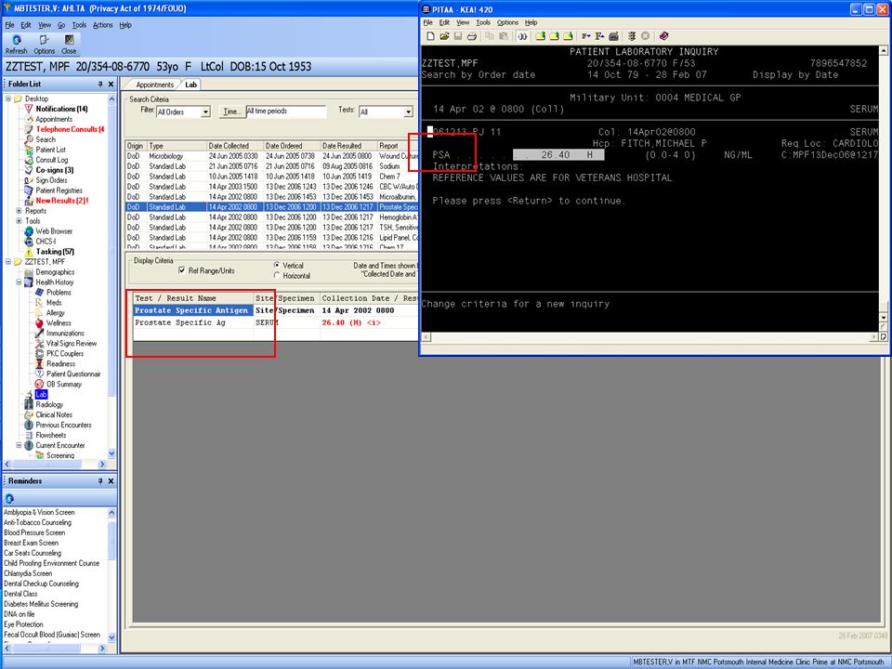Image resolution: width=892 pixels, height=669 pixels.
Task: Click the All time periods field
Action: click(286, 111)
